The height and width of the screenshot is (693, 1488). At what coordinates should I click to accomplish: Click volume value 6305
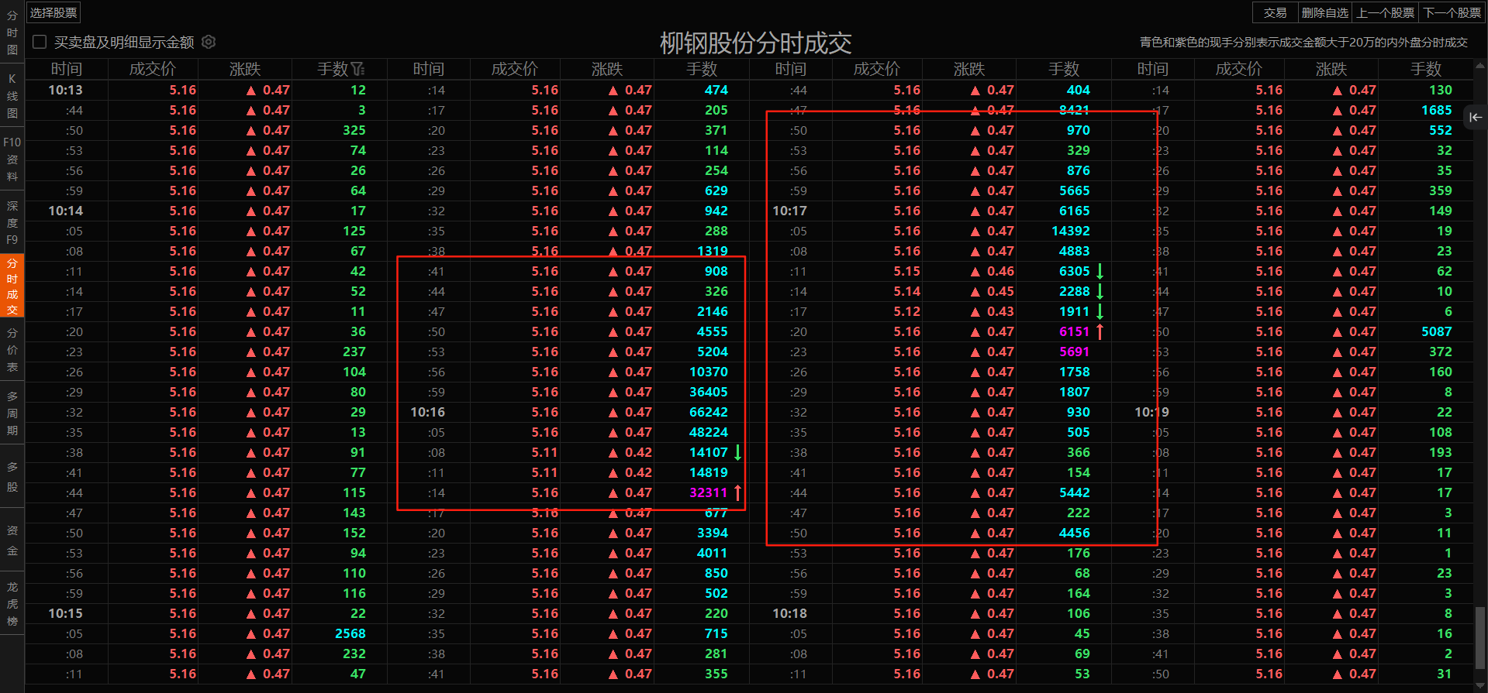coord(1074,271)
